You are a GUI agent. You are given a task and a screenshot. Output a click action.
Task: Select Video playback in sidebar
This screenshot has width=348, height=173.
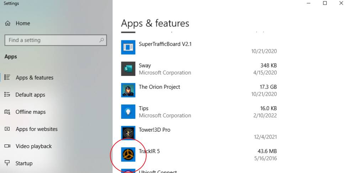pyautogui.click(x=33, y=146)
